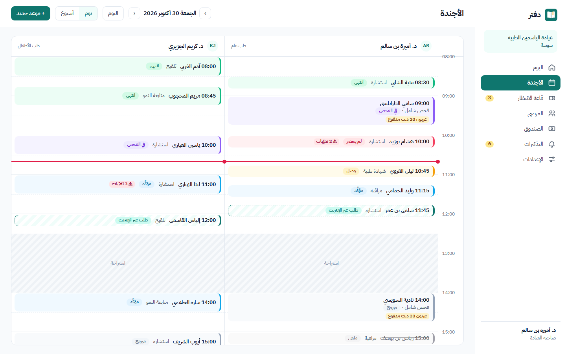
Task: Open the الإعدادات sliders icon
Action: click(x=552, y=160)
